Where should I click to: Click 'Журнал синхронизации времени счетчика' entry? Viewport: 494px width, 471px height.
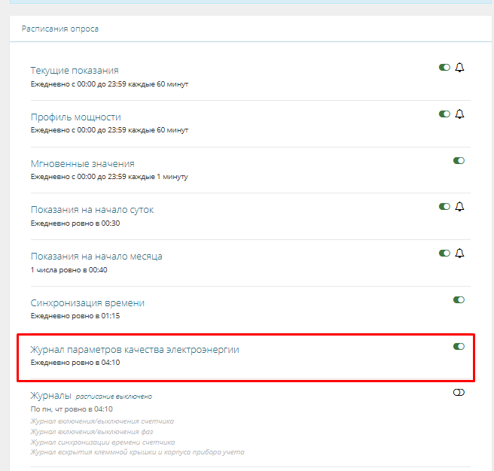(102, 442)
